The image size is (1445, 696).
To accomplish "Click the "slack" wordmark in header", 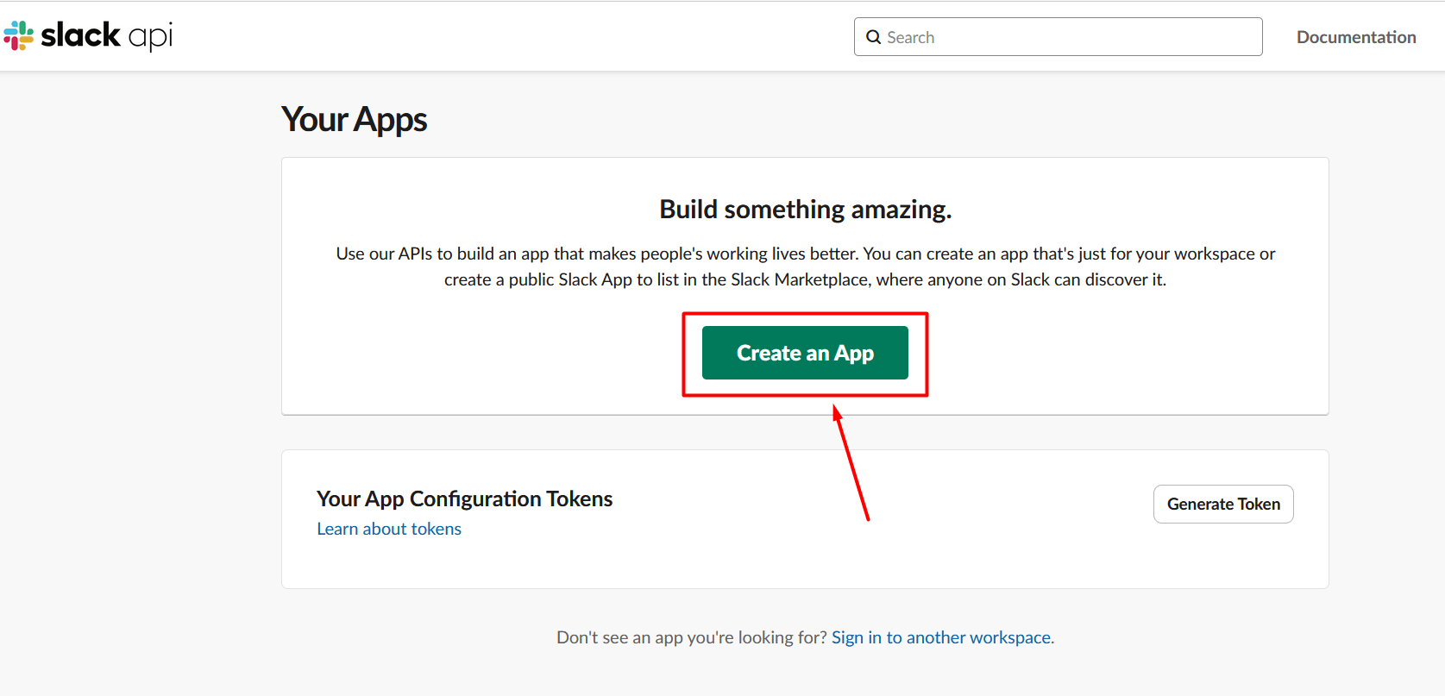I will pos(80,35).
